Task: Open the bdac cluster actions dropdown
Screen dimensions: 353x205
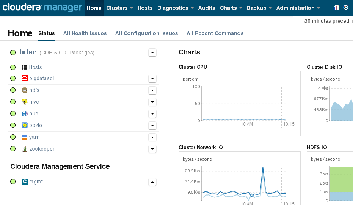Action: click(x=152, y=53)
